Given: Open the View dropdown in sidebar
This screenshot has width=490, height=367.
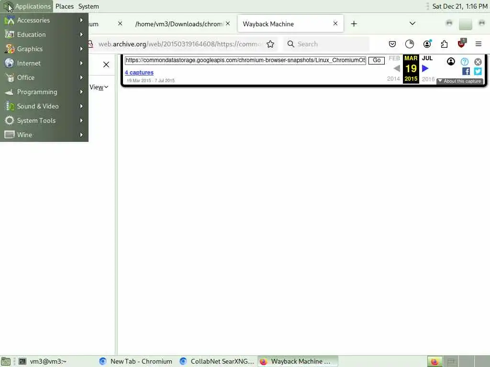Looking at the screenshot, I should (99, 87).
